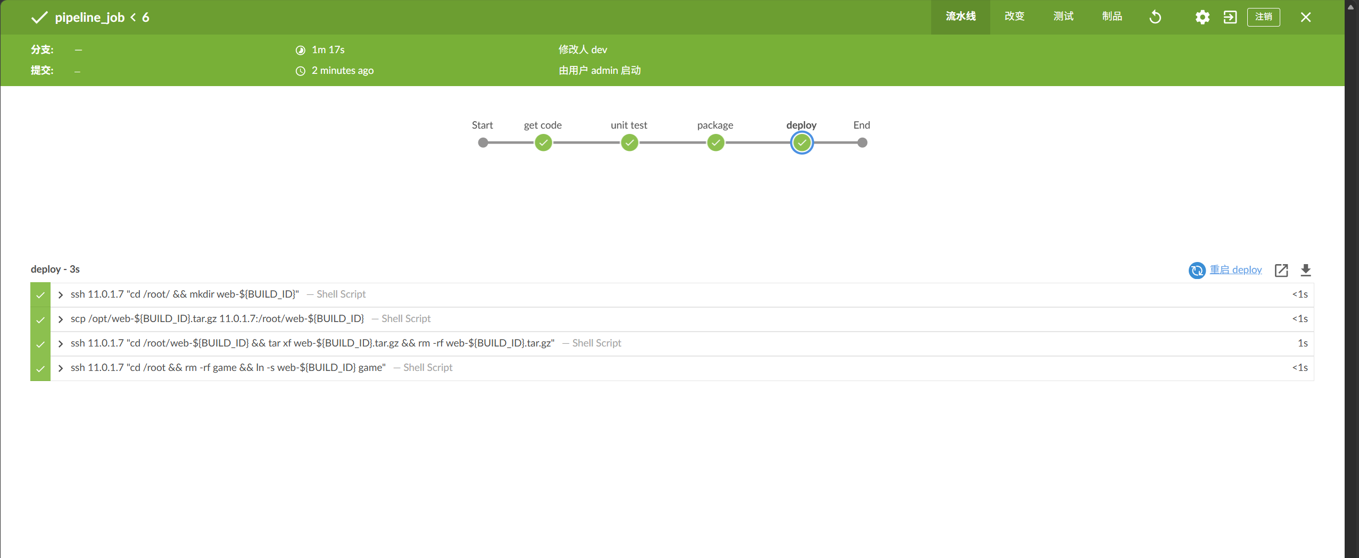Click the 2 minutes ago timestamp
The image size is (1359, 558).
[x=343, y=70]
